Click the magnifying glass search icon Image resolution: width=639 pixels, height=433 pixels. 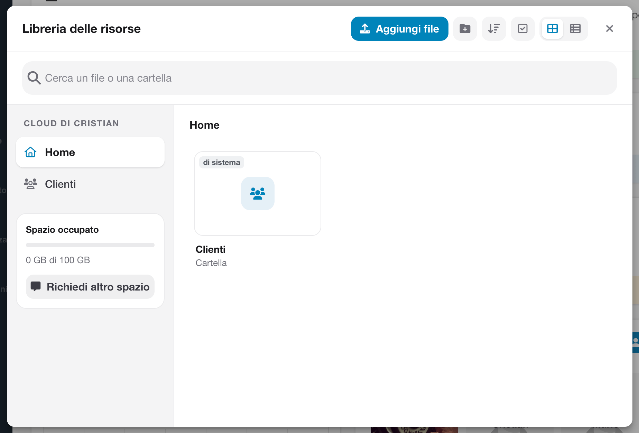pos(34,78)
